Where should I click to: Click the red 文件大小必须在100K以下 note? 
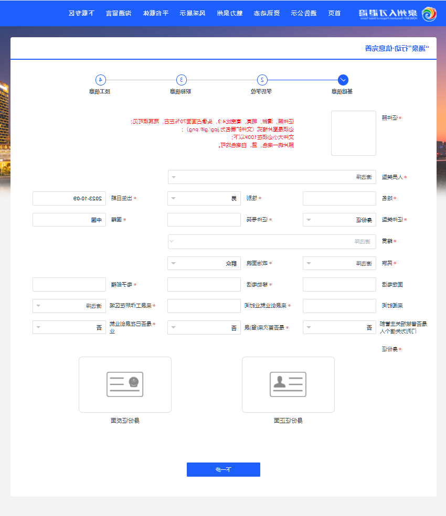click(x=263, y=137)
